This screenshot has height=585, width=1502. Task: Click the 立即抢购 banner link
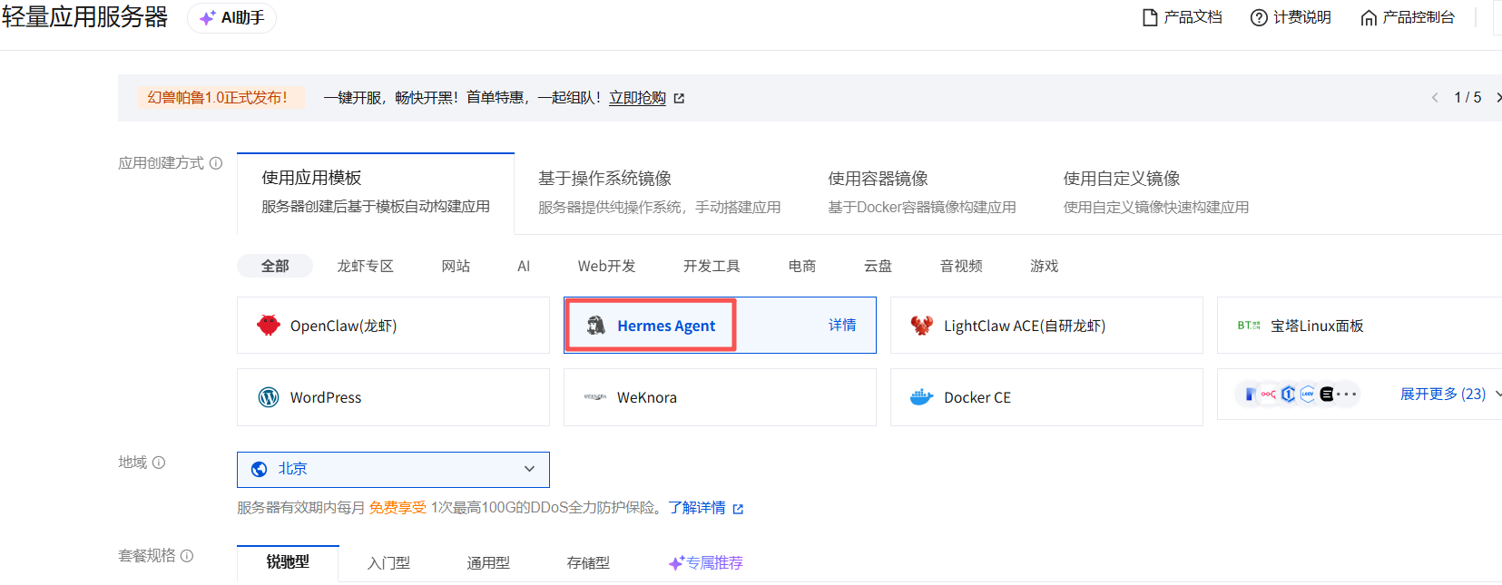637,98
